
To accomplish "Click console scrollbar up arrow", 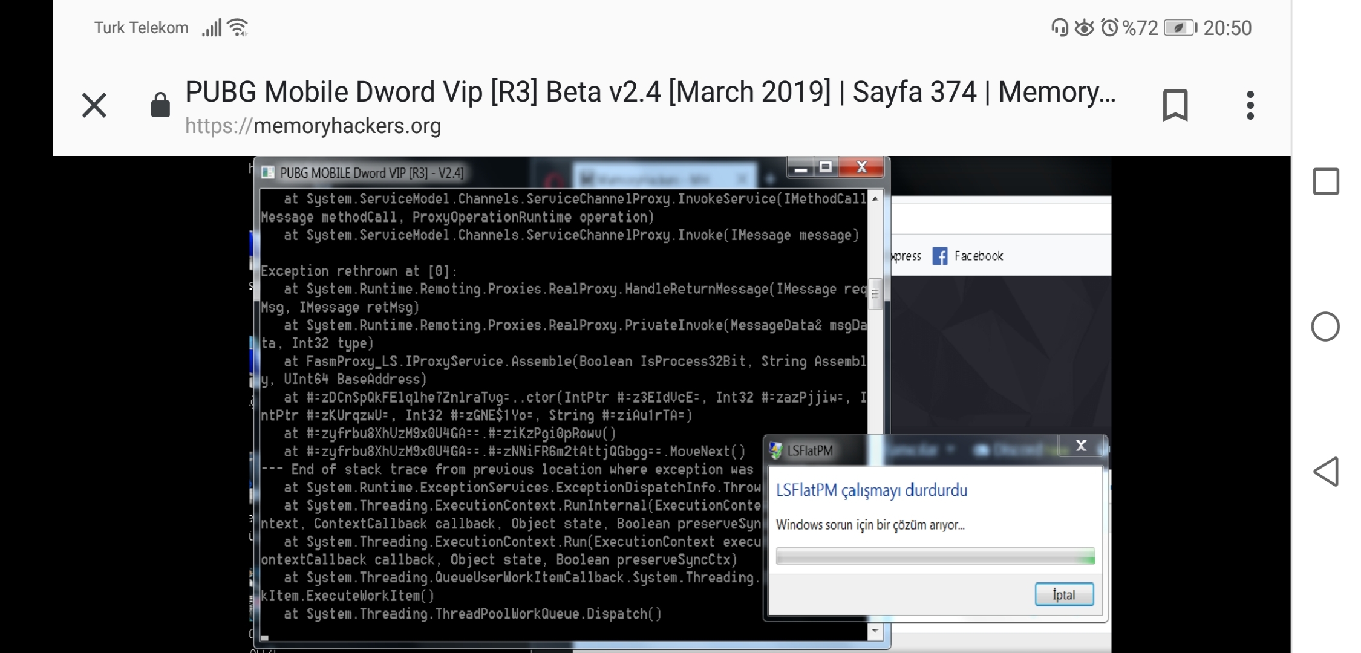I will click(x=875, y=199).
